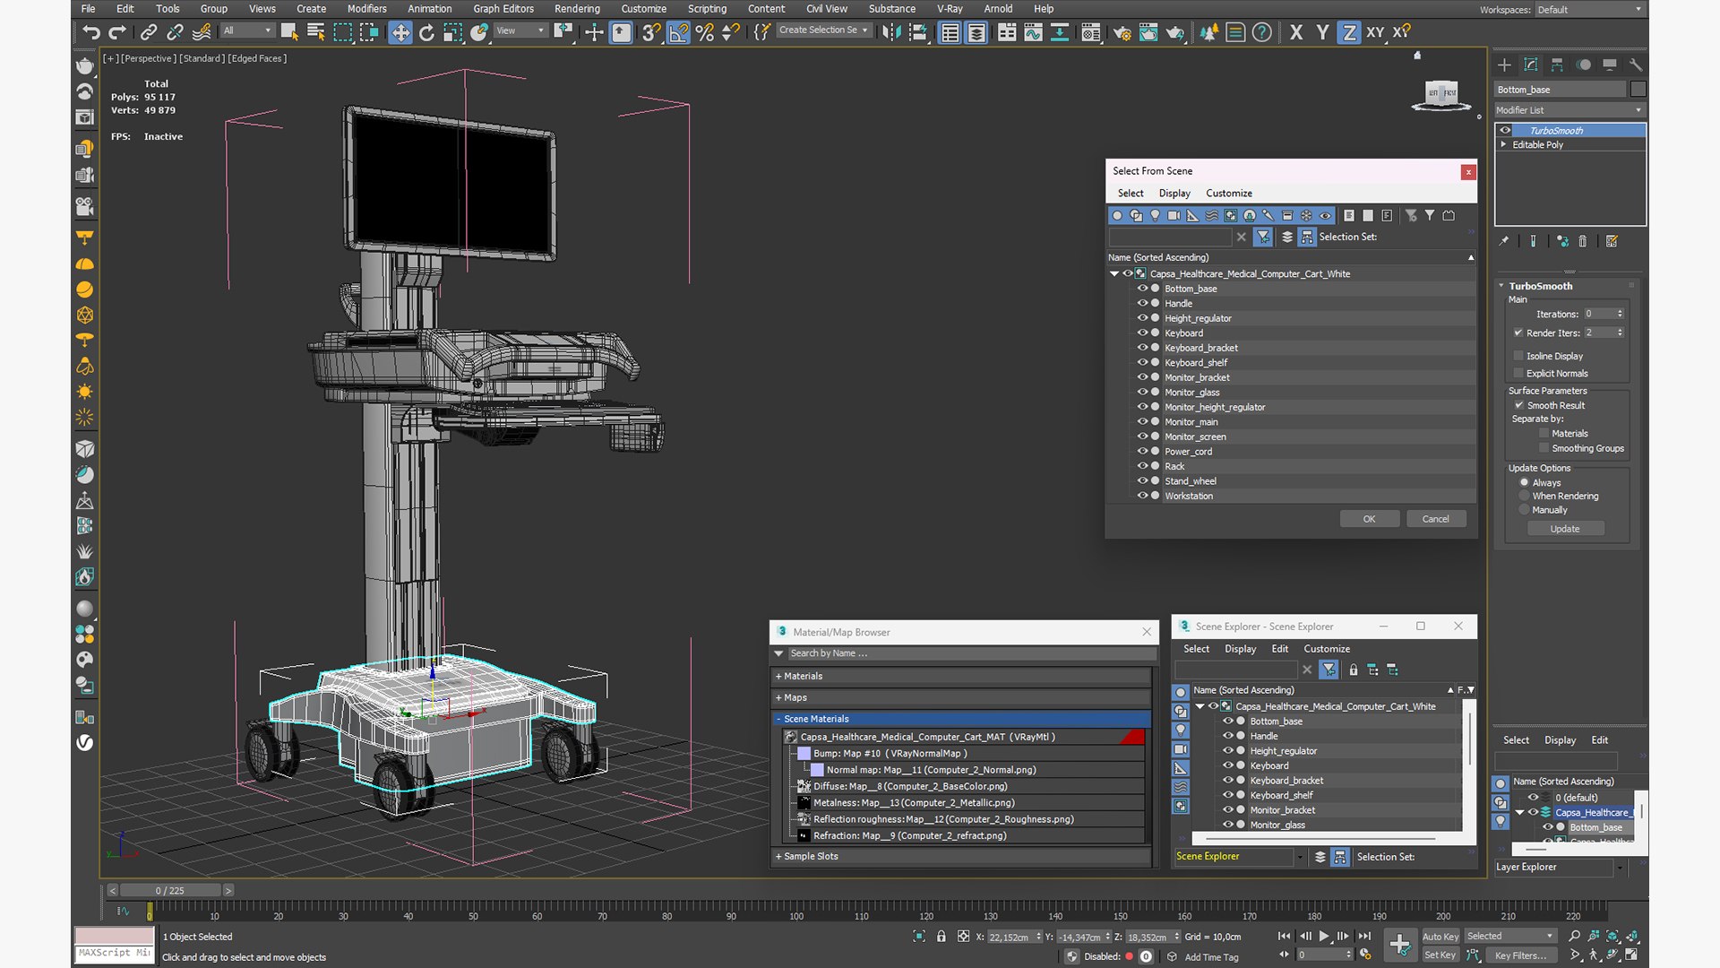Screen dimensions: 1720x968
Task: Open the Display menu in Select From Scene
Action: click(1174, 193)
